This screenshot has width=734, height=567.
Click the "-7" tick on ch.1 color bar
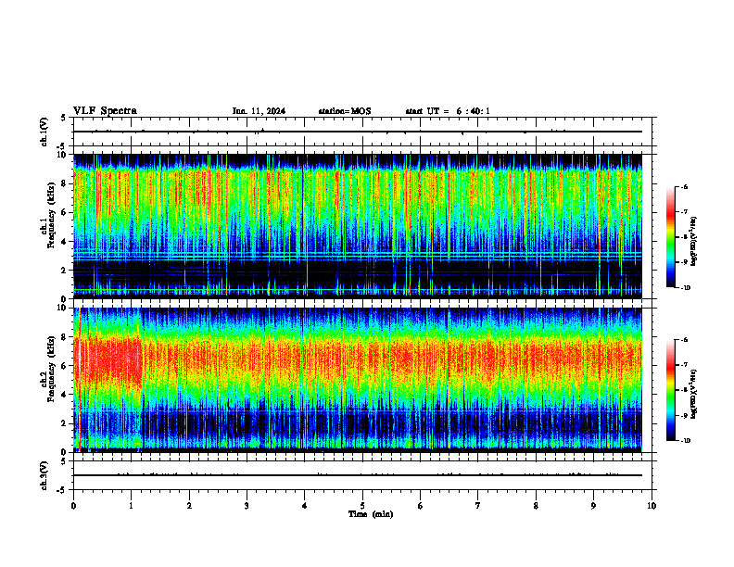(685, 212)
